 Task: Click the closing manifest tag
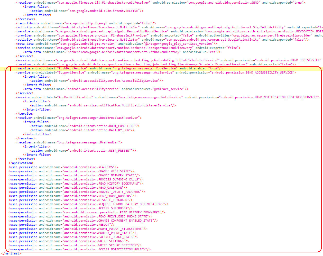tap(11, 253)
